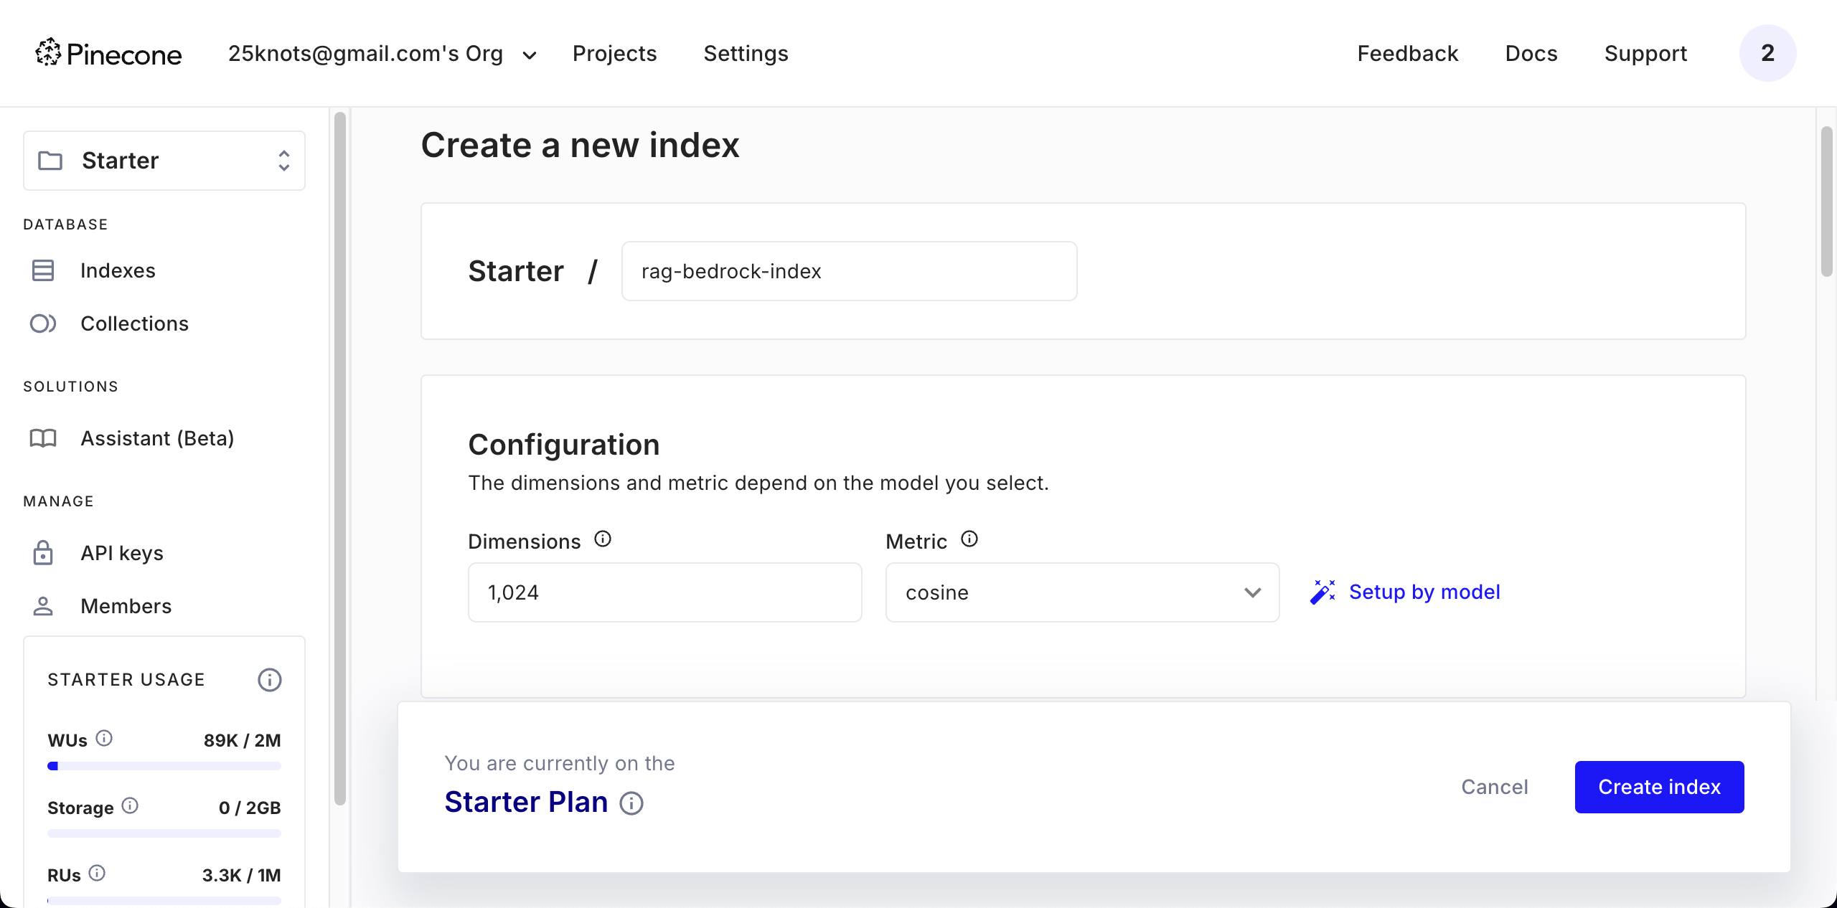Click the Starter label before the slash

click(x=516, y=271)
